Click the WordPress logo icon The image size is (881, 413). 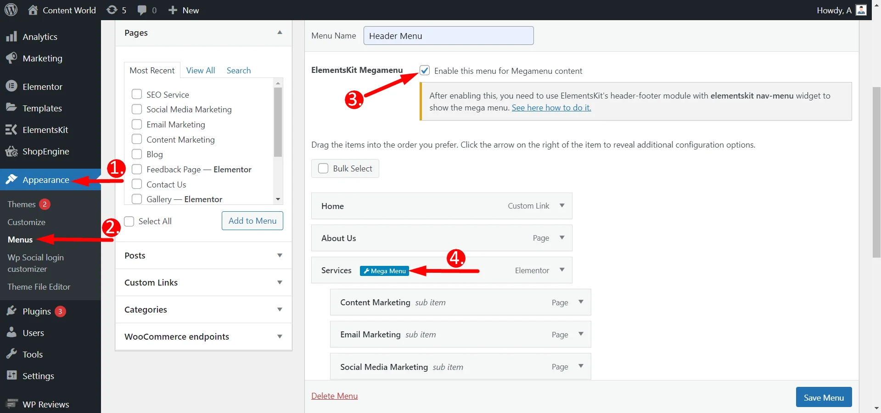11,10
